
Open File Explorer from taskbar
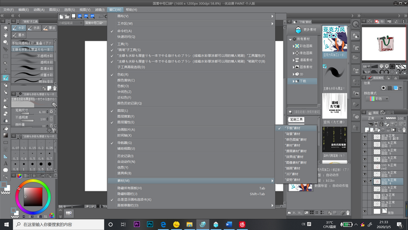coord(189,224)
